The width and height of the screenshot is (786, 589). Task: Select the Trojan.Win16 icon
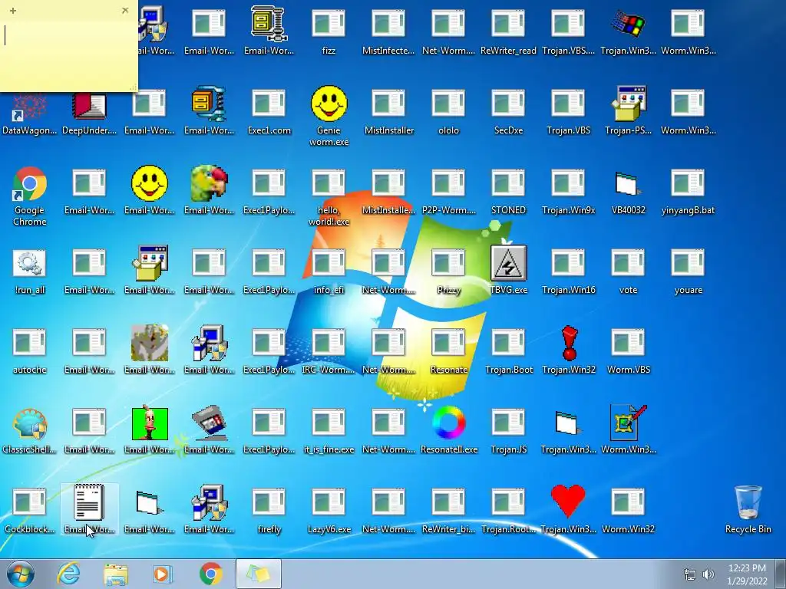pyautogui.click(x=568, y=262)
